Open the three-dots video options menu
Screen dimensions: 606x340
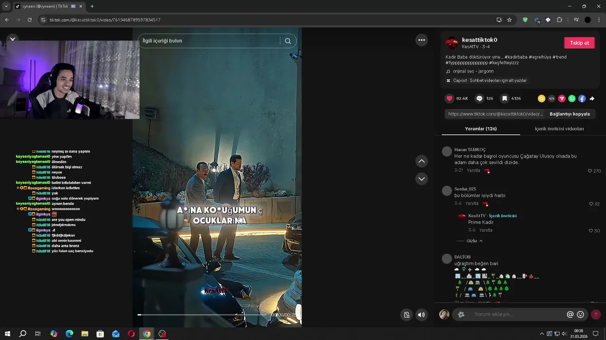click(421, 40)
